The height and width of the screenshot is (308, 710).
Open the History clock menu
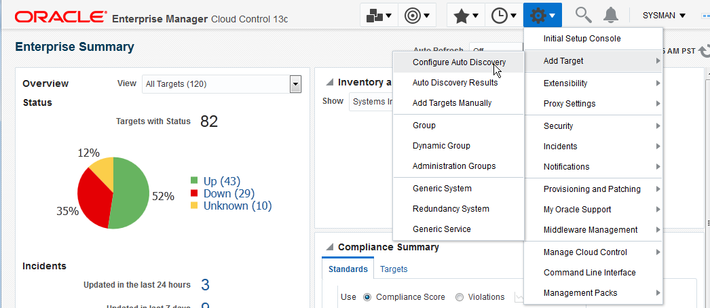(504, 16)
